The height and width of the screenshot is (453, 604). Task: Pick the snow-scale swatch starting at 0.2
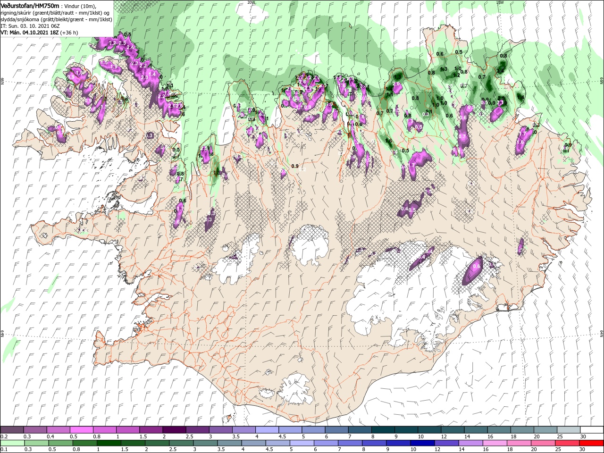(x=12, y=430)
